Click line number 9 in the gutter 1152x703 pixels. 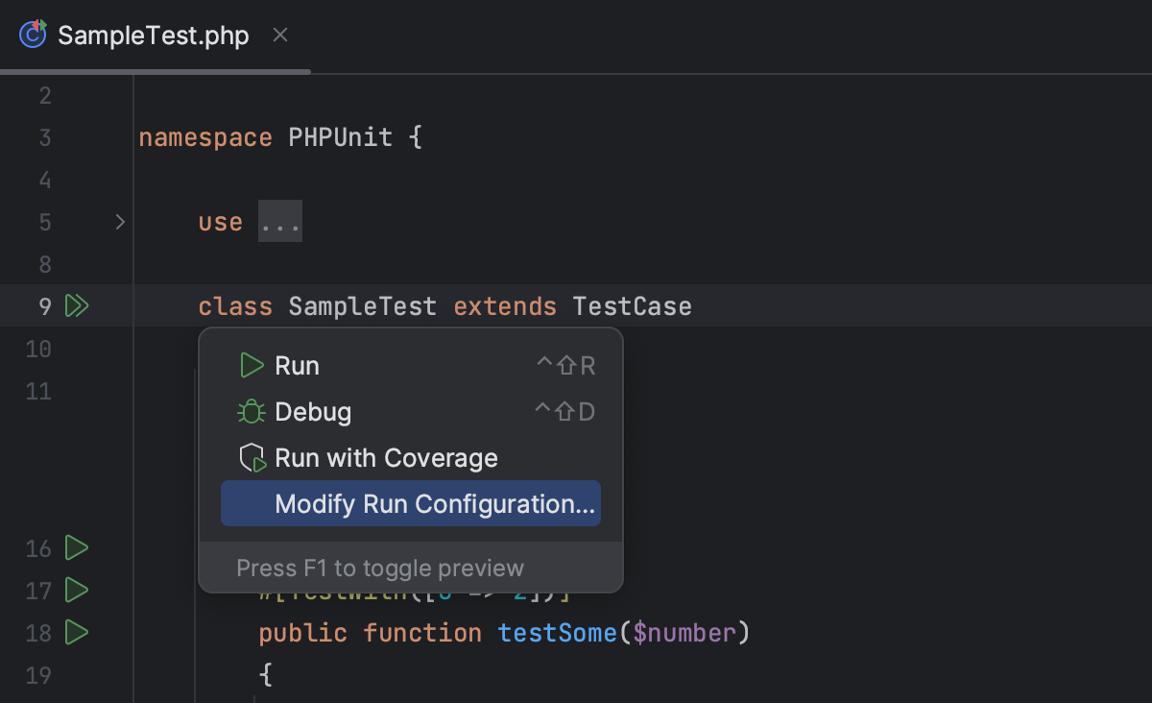pos(44,305)
